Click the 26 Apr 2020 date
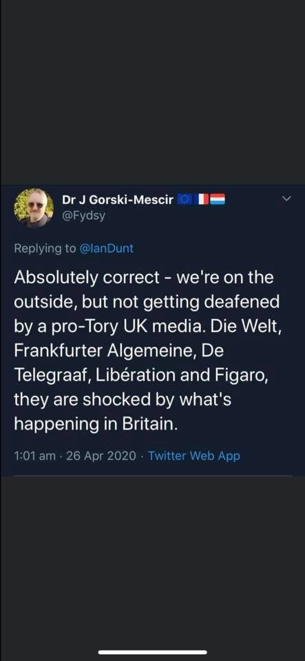This screenshot has height=661, width=305. (x=101, y=456)
